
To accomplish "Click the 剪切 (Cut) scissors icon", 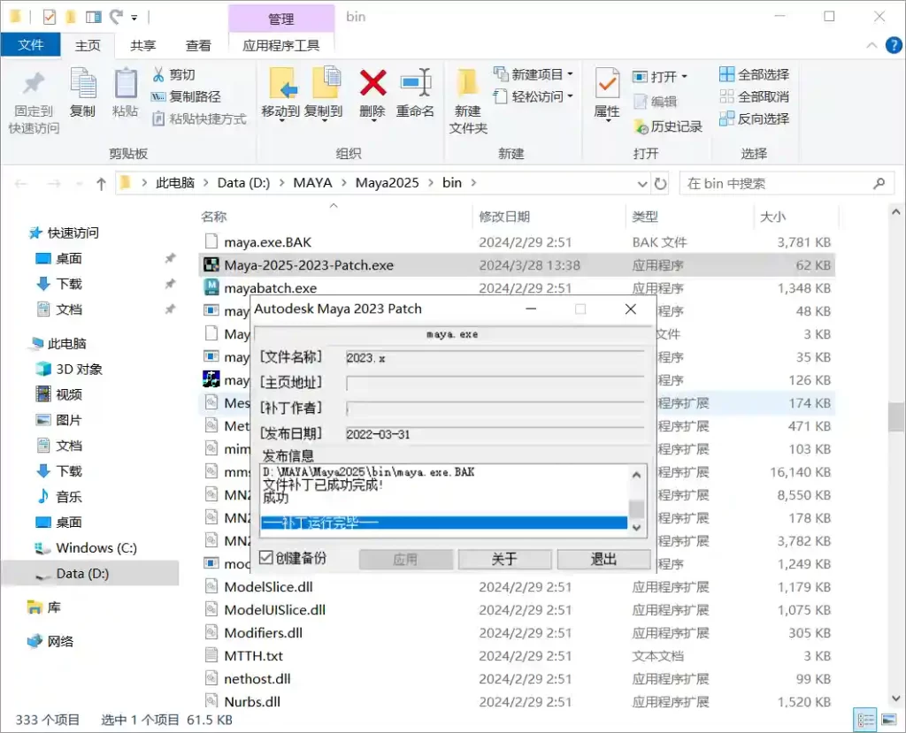I will pos(158,75).
